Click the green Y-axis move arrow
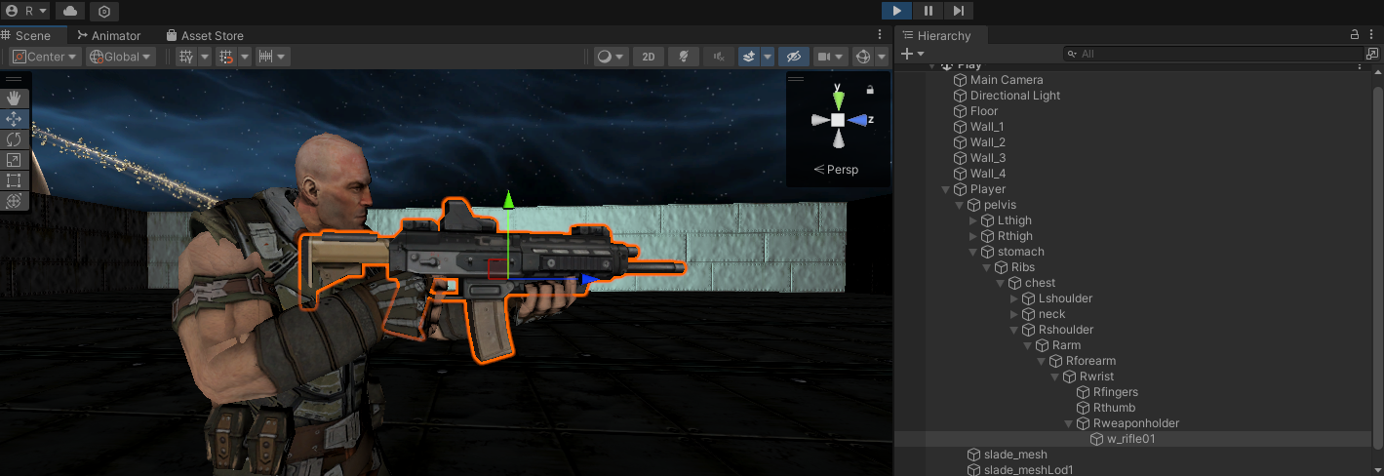The image size is (1384, 476). click(507, 200)
